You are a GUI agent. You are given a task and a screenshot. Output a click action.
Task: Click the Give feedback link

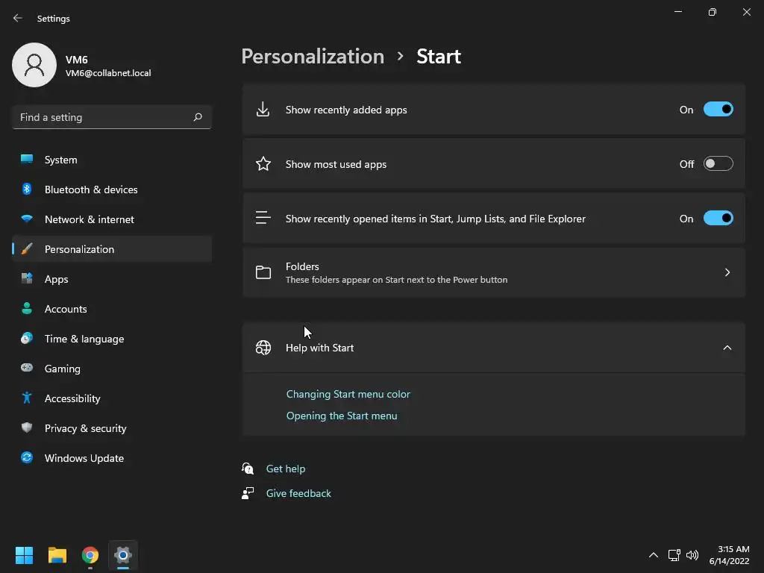pos(298,493)
